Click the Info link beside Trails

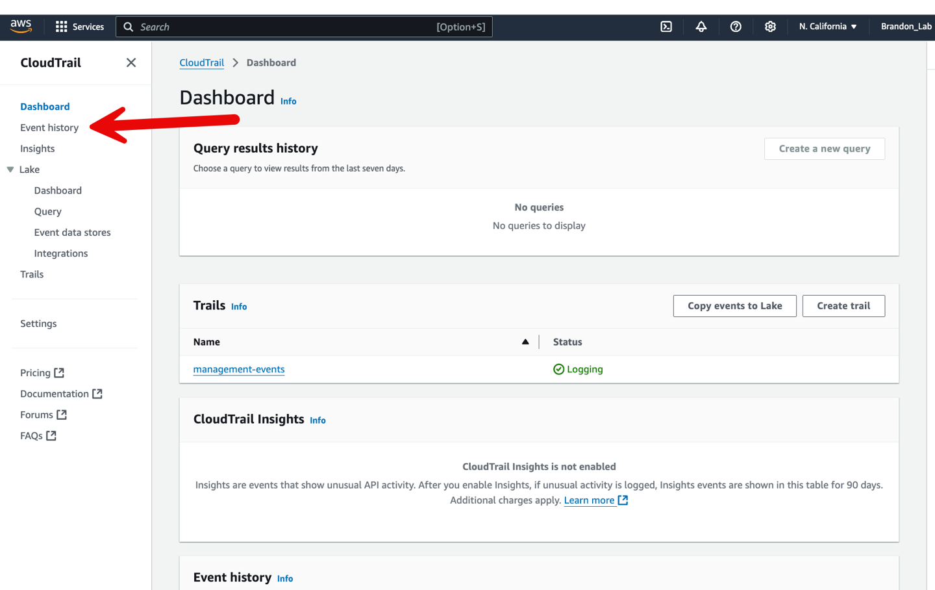tap(239, 307)
